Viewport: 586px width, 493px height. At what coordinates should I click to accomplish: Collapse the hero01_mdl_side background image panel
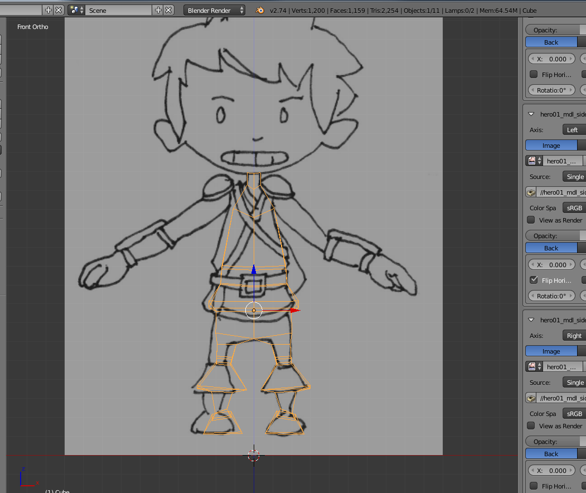point(530,114)
